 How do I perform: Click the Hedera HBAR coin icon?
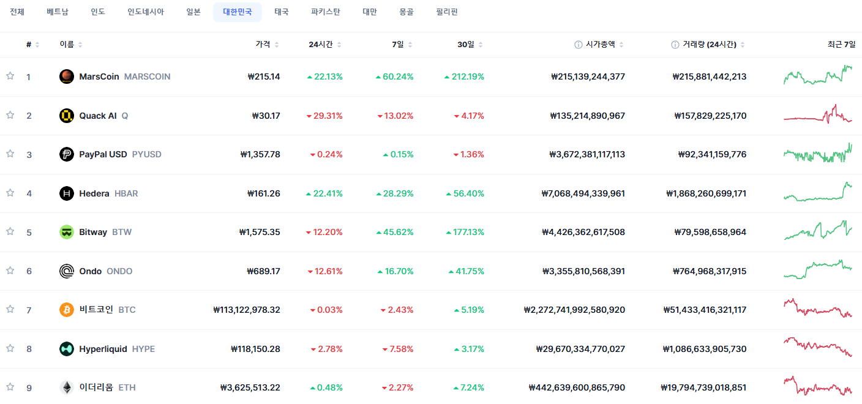pyautogui.click(x=67, y=193)
